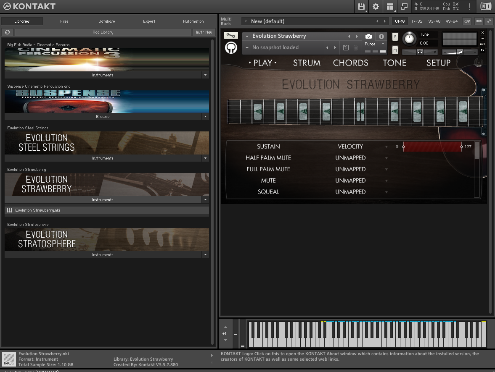Open the save (floppy disk) menu
This screenshot has height=372, width=495.
point(361,6)
